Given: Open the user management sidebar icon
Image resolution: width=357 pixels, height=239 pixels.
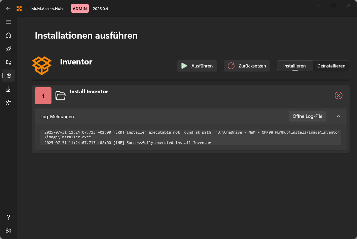Looking at the screenshot, I should [8, 102].
